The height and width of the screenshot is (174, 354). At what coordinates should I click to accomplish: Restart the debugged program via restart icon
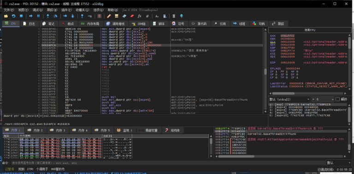13,16
